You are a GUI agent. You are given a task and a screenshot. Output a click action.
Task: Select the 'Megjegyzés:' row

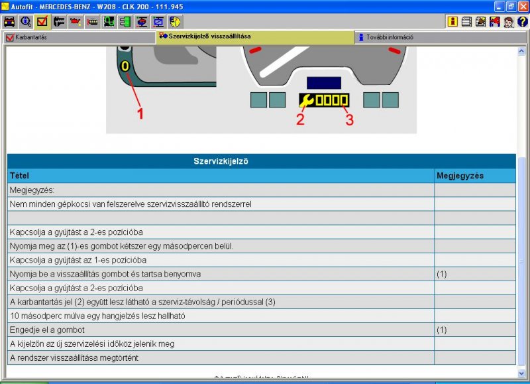(262, 190)
